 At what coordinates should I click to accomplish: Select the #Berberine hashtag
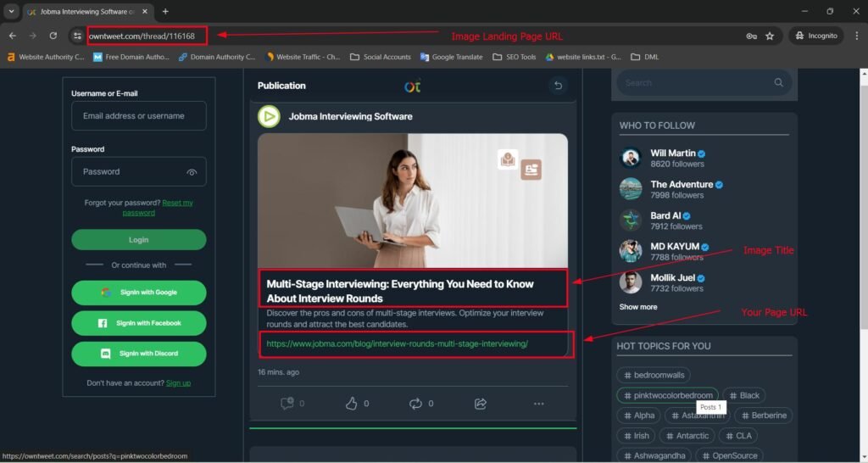pos(764,416)
